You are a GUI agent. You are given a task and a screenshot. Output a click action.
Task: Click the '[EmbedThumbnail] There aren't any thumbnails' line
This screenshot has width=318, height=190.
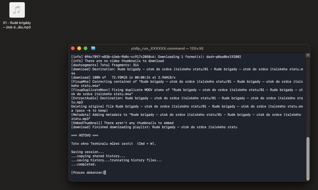122,123
